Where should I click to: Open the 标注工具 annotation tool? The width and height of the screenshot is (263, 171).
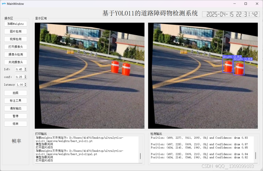16,101
